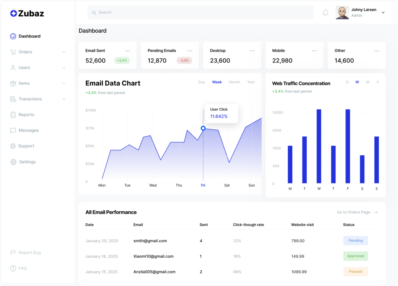
Task: Switch Email Data Chart to Month view
Action: pos(234,82)
